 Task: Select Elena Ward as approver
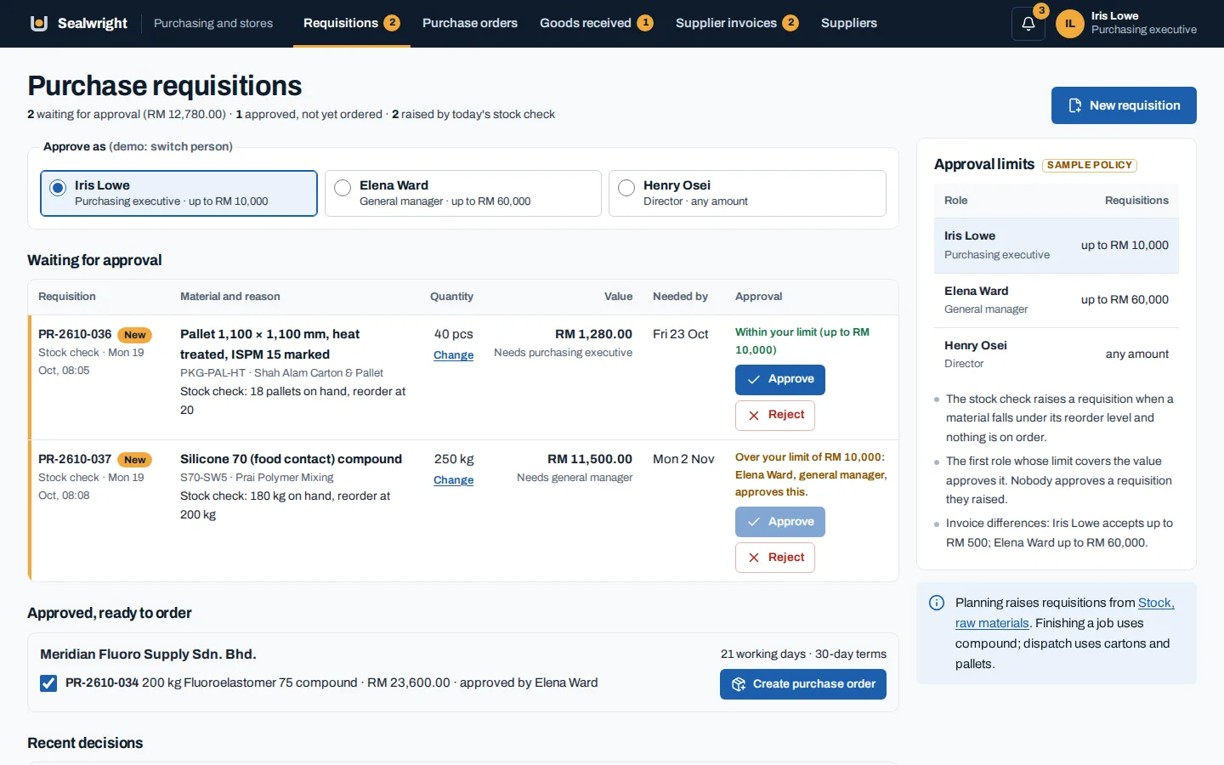tap(463, 193)
